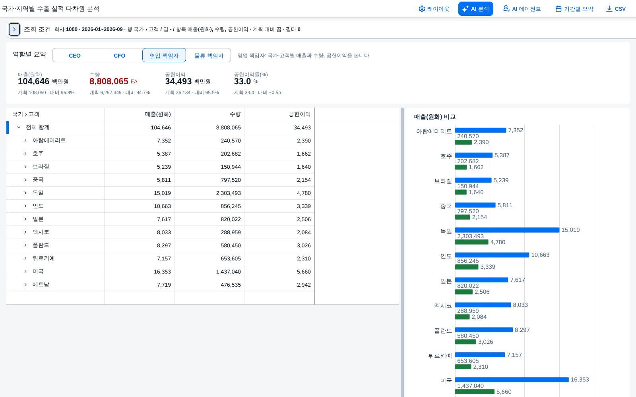Switch to the CEO role tab
The image size is (636, 397).
75,56
